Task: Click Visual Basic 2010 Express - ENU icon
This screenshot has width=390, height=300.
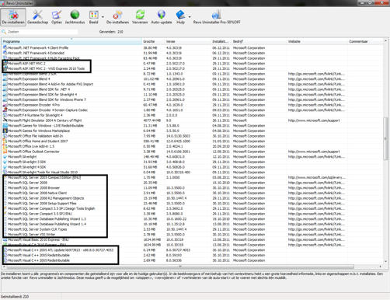Action: pos(5,239)
